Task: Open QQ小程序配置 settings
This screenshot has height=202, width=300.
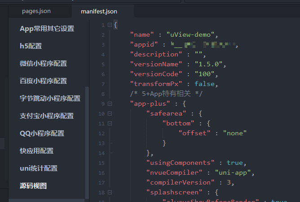Action: click(x=42, y=133)
